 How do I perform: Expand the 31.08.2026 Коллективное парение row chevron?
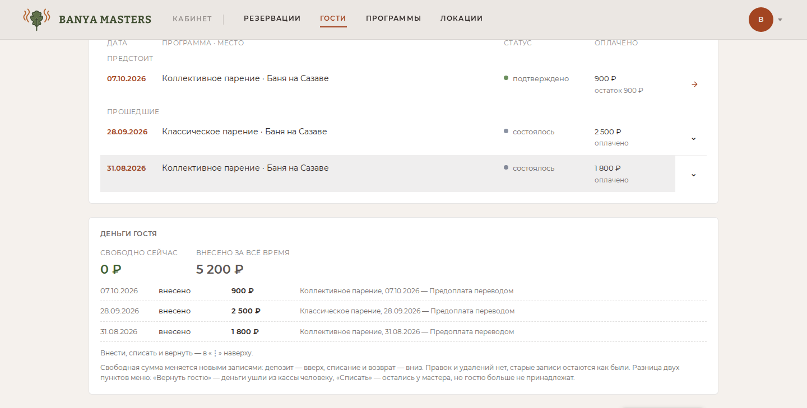point(693,175)
